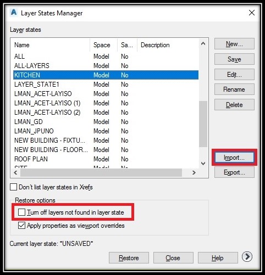Click the horizontal scrollbar track

[x=101, y=172]
